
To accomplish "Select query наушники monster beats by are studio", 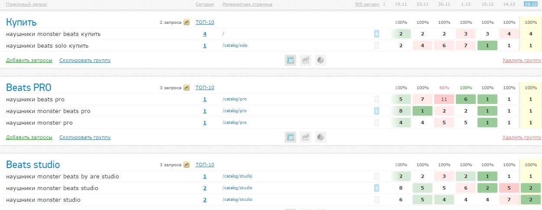I will [62, 176].
